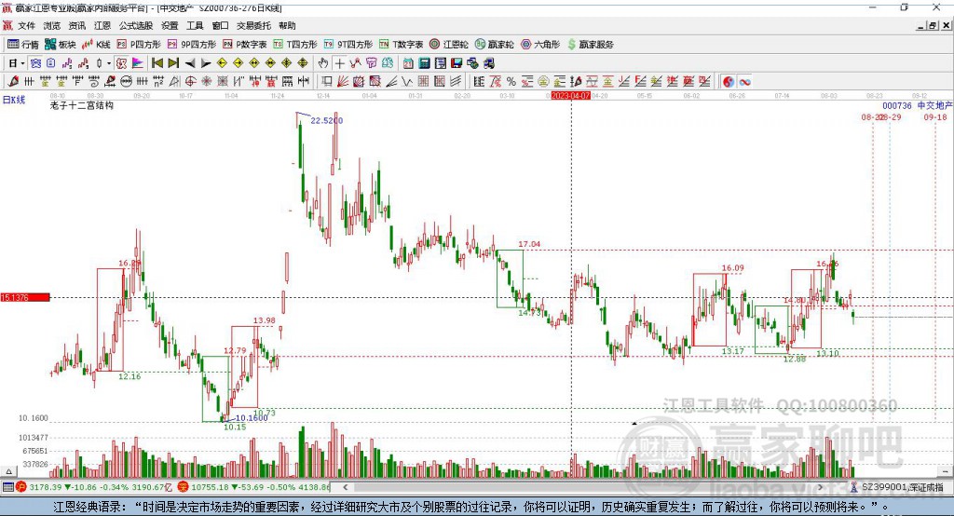Viewport: 954px width, 516px height.
Task: Toggle the red 权 adjustment icon
Action: coord(122,63)
